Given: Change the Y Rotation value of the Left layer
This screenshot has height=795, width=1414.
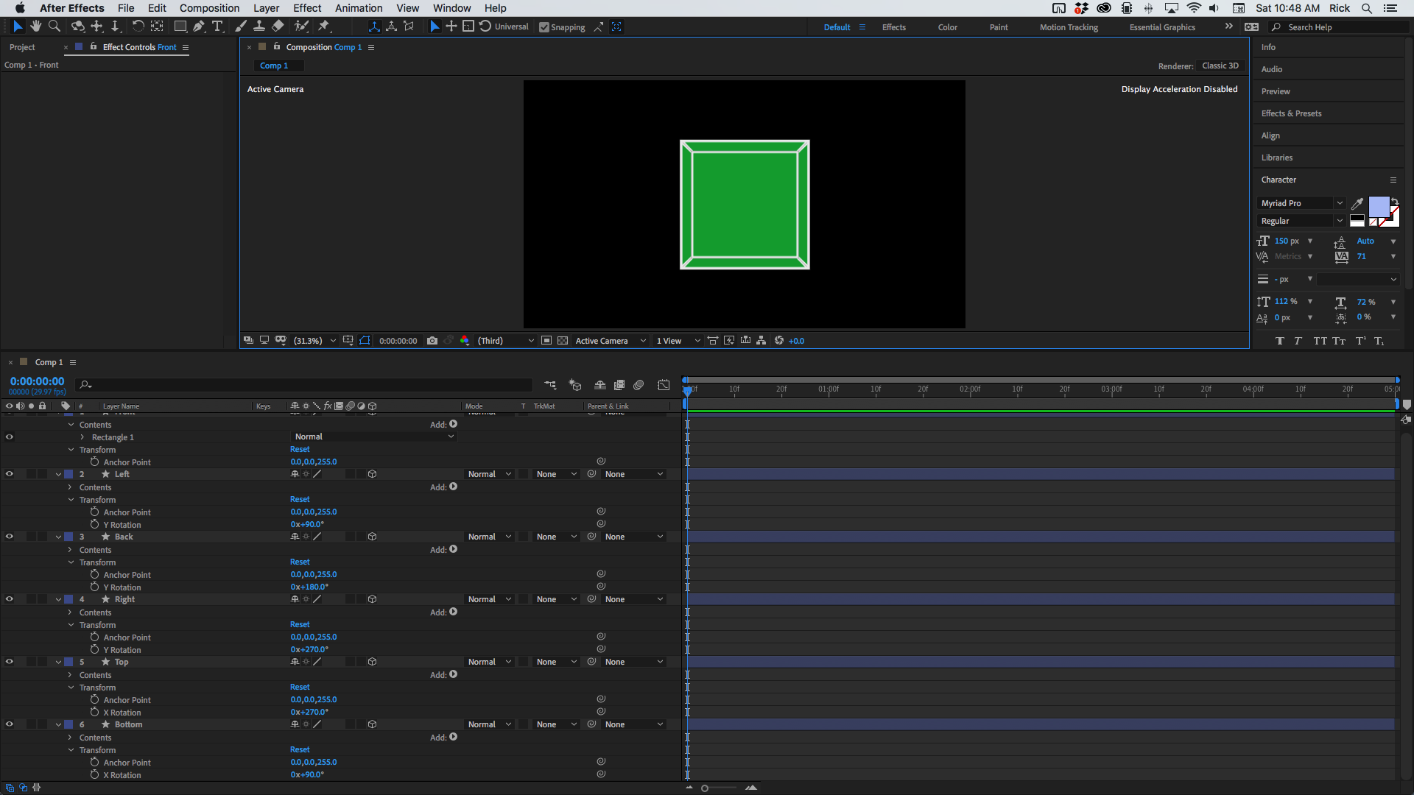Looking at the screenshot, I should pyautogui.click(x=307, y=524).
